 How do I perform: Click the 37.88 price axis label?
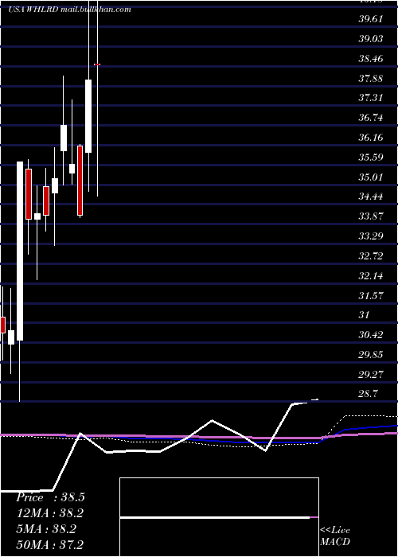pos(371,78)
